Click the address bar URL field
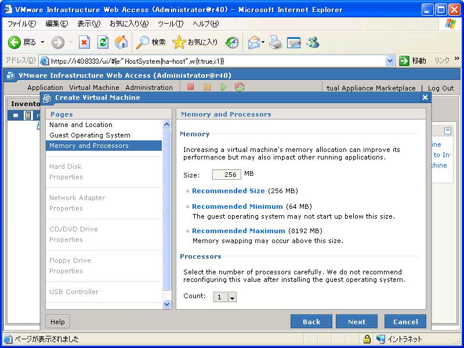The height and width of the screenshot is (348, 464). [x=217, y=61]
